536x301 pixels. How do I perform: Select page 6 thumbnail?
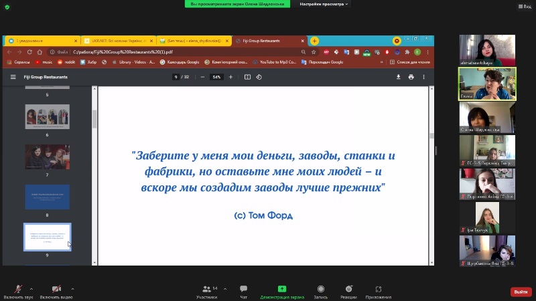coord(47,116)
